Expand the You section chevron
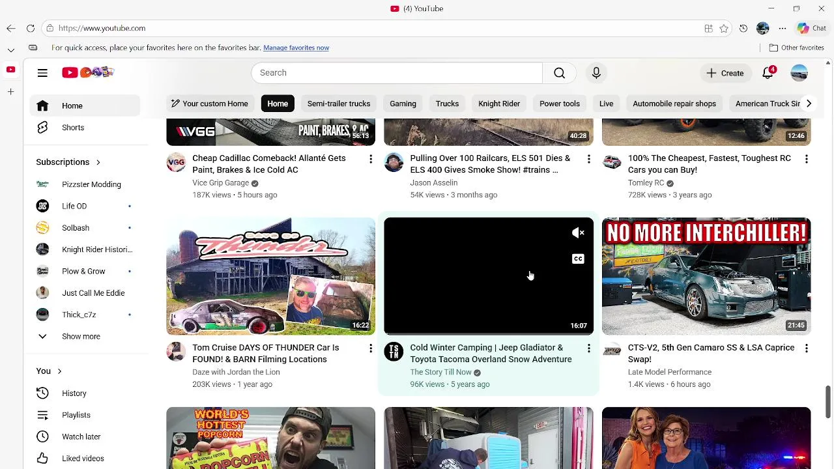834x469 pixels. (59, 371)
